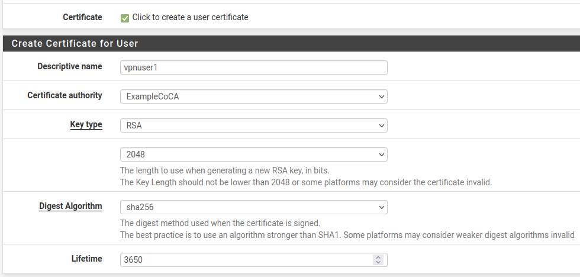Open the Key type dropdown showing RSA
Viewport: 580px width, 277px height.
tap(253, 125)
